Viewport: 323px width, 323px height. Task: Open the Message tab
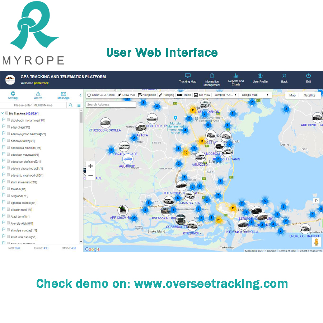[x=64, y=96]
